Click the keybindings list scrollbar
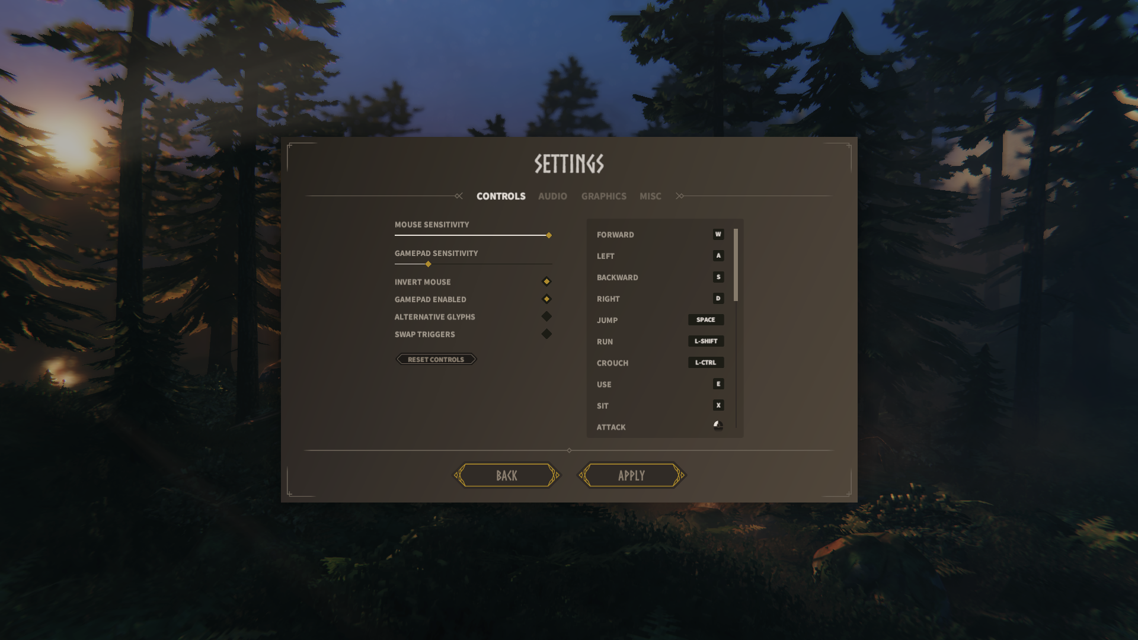Image resolution: width=1138 pixels, height=640 pixels. coord(734,261)
